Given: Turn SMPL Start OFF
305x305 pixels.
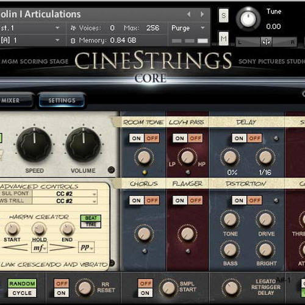Looking at the screenshot, I should pos(145,283).
